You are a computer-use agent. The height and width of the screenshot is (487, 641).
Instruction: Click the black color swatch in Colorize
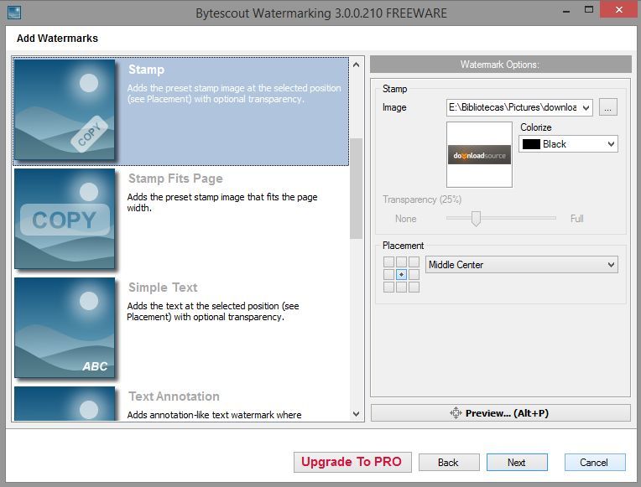[x=531, y=144]
